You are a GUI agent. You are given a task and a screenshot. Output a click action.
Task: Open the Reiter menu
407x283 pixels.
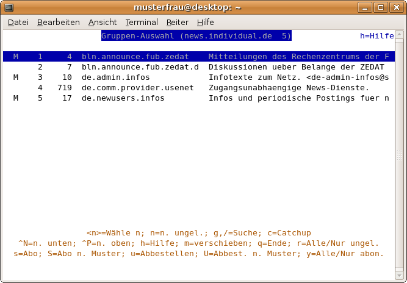(x=178, y=22)
